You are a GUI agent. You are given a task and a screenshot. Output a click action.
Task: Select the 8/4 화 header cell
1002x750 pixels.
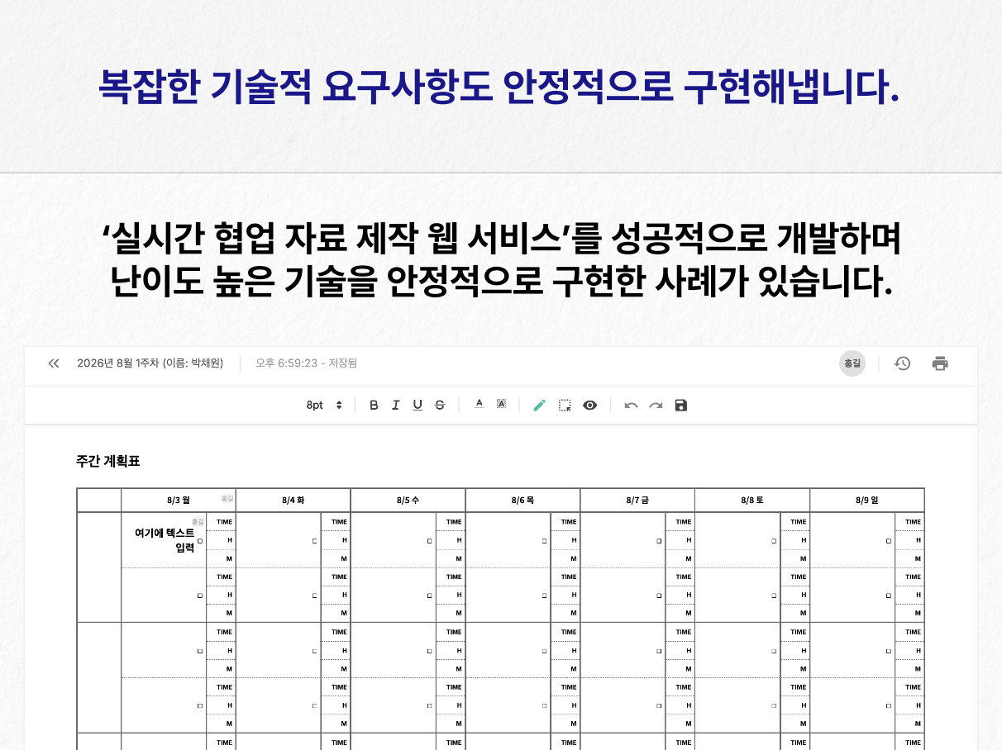coord(293,501)
